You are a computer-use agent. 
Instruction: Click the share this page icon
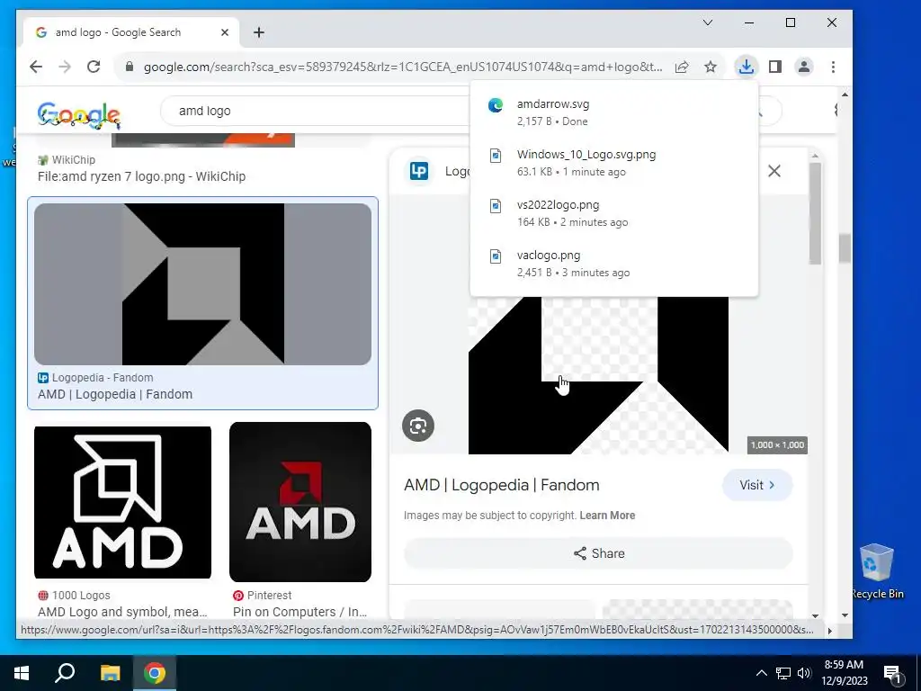(x=682, y=67)
